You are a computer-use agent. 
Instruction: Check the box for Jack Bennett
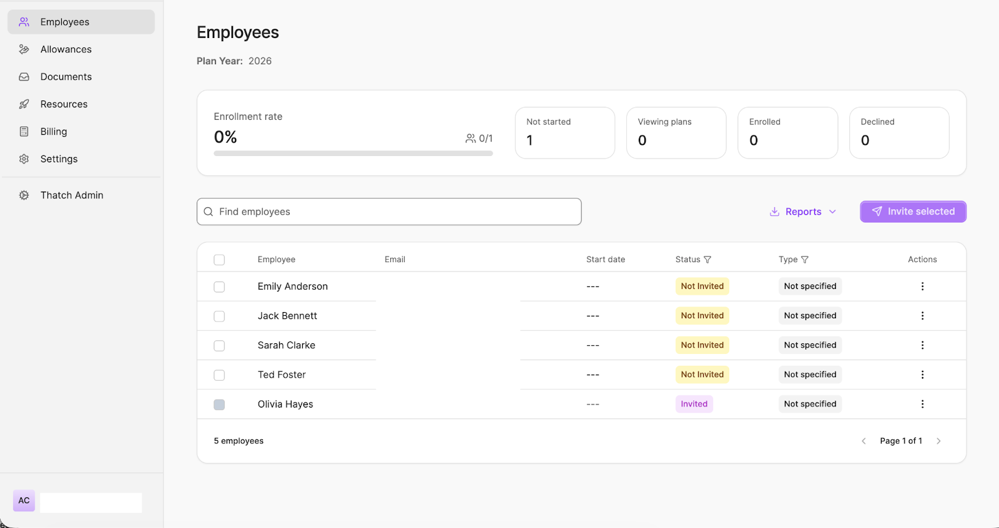click(219, 316)
